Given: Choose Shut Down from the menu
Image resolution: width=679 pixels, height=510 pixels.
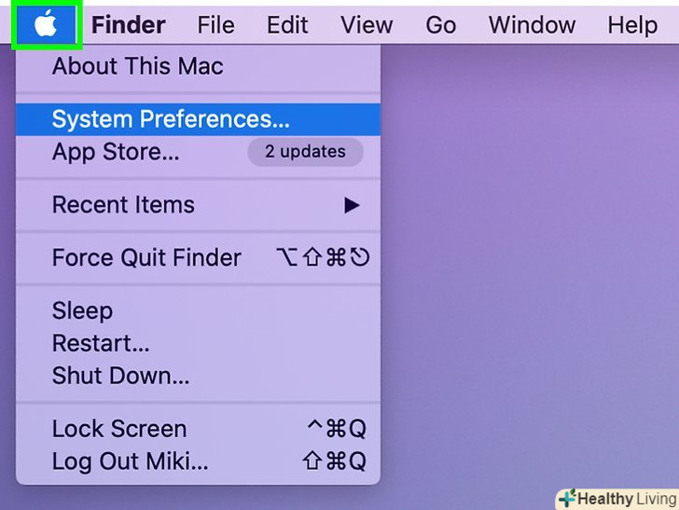Looking at the screenshot, I should click(x=120, y=376).
